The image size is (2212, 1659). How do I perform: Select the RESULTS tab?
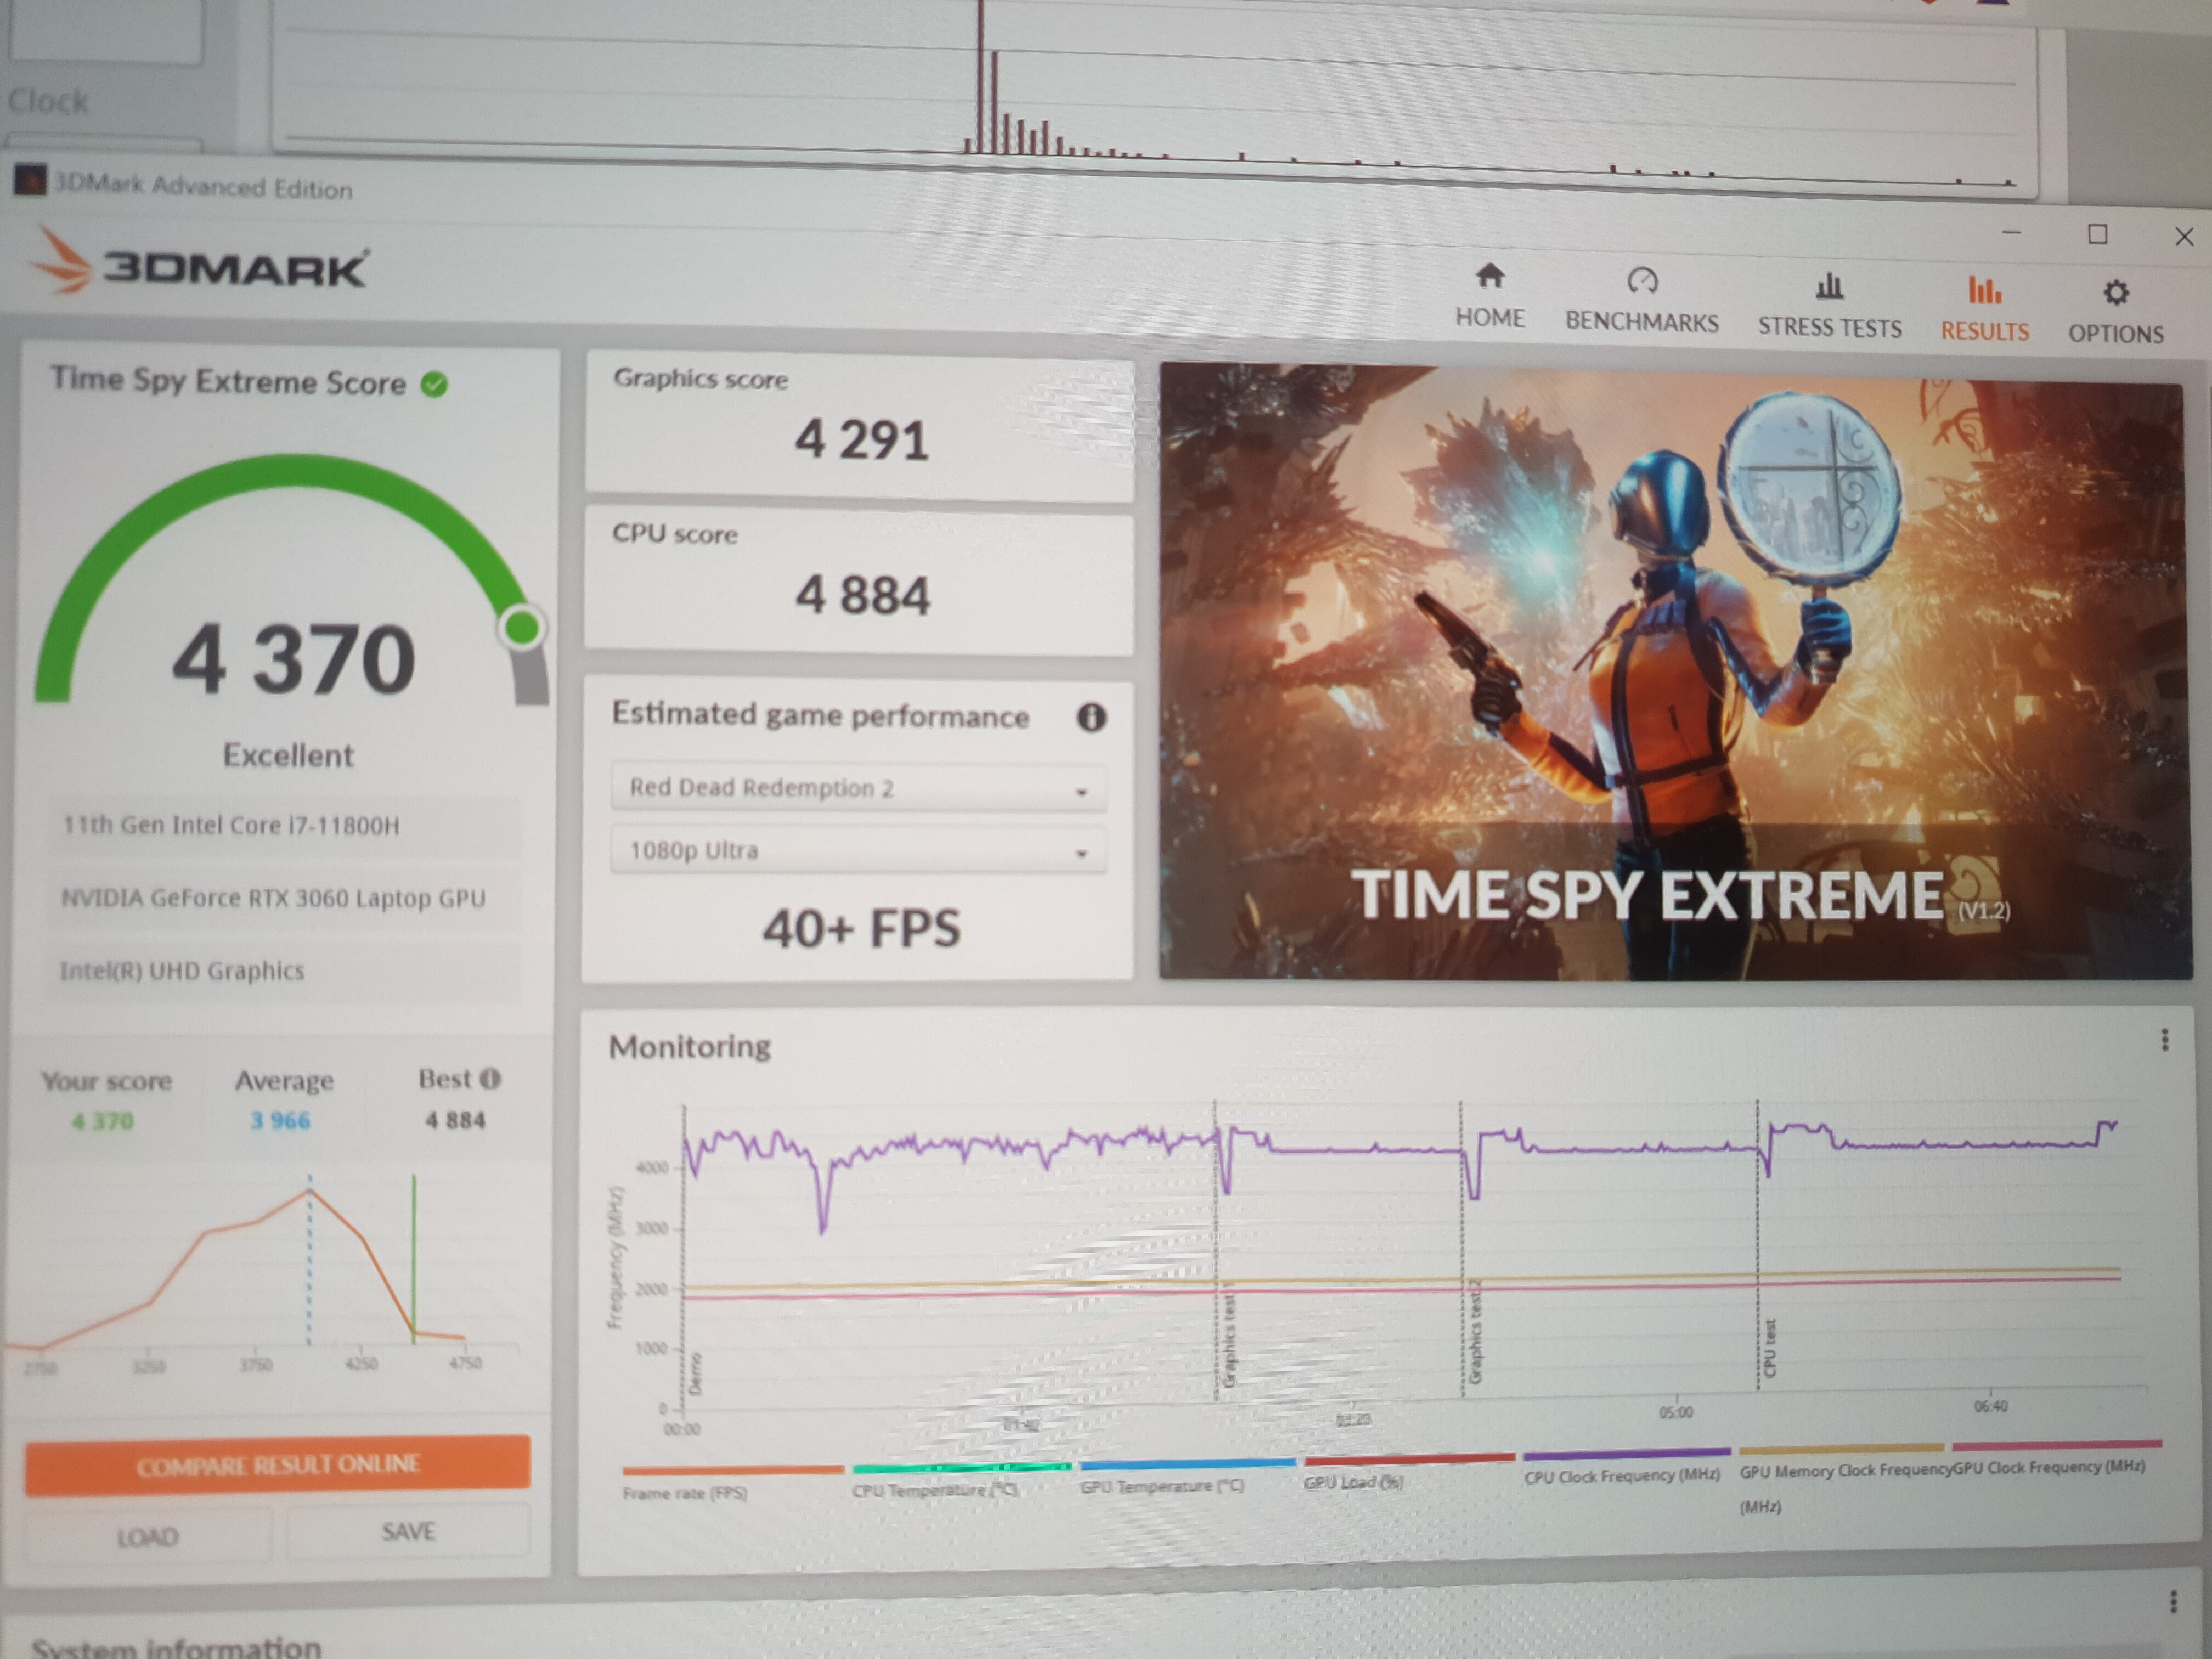click(x=1985, y=309)
